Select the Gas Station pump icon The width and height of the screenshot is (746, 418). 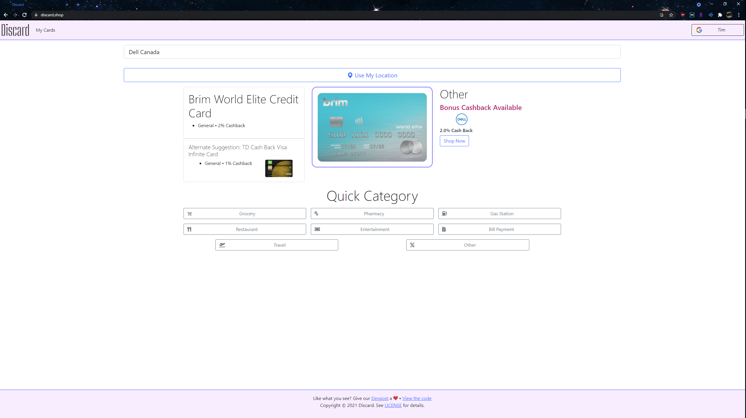444,213
